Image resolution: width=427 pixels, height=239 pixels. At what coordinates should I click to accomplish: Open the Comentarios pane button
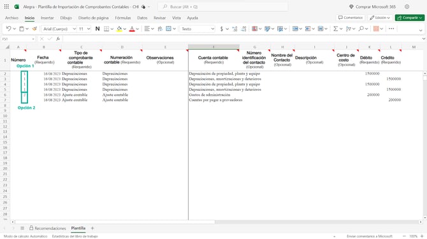[x=351, y=18]
